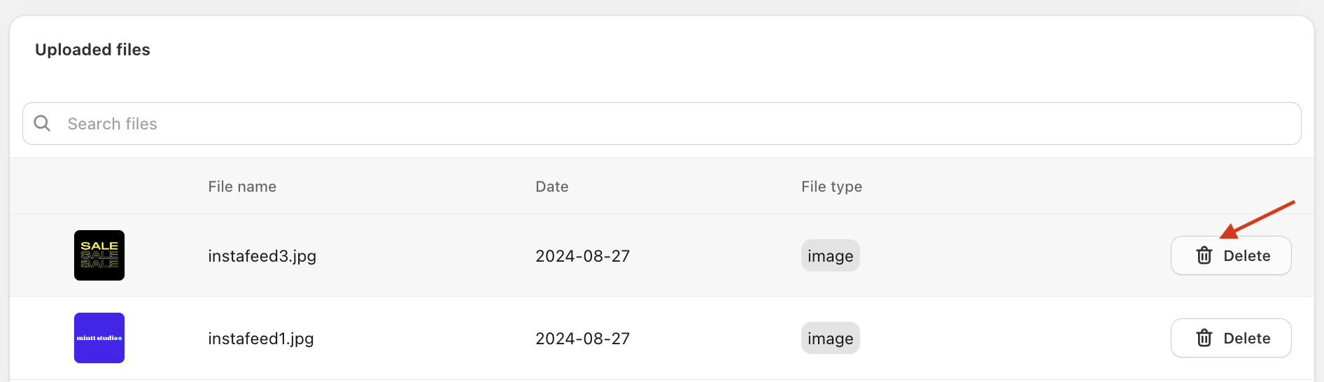The image size is (1324, 382).
Task: Click the Delete label in the second row
Action: 1246,339
